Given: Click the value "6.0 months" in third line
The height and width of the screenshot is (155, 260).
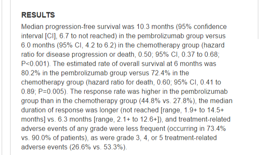Looking at the screenshot, I should point(38,45).
